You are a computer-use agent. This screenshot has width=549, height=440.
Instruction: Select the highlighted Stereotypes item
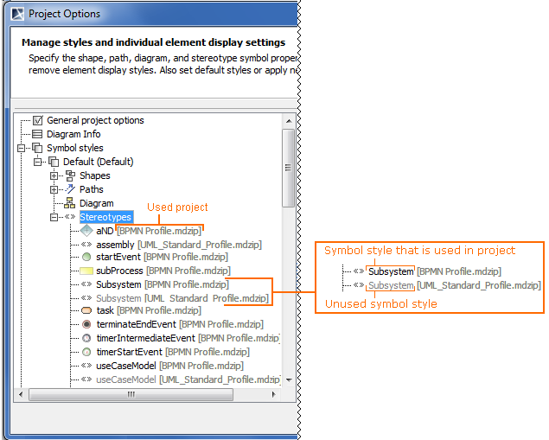(x=105, y=217)
